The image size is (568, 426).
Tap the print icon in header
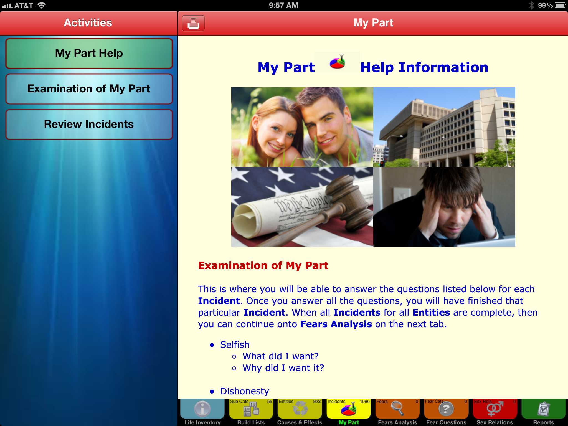click(193, 23)
